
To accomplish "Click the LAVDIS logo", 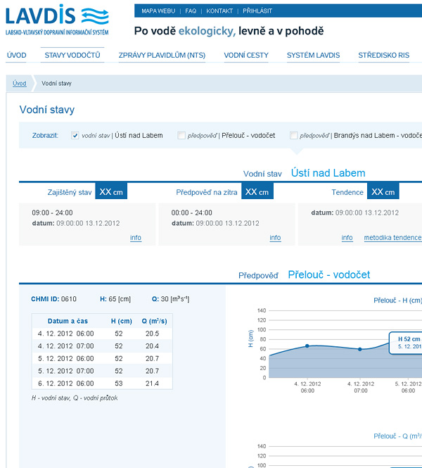I will pos(57,20).
